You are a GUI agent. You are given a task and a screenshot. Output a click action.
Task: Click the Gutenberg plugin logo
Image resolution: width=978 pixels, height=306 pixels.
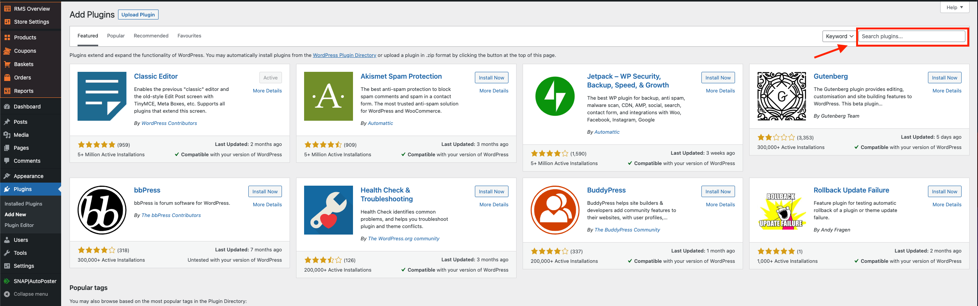[x=782, y=96]
